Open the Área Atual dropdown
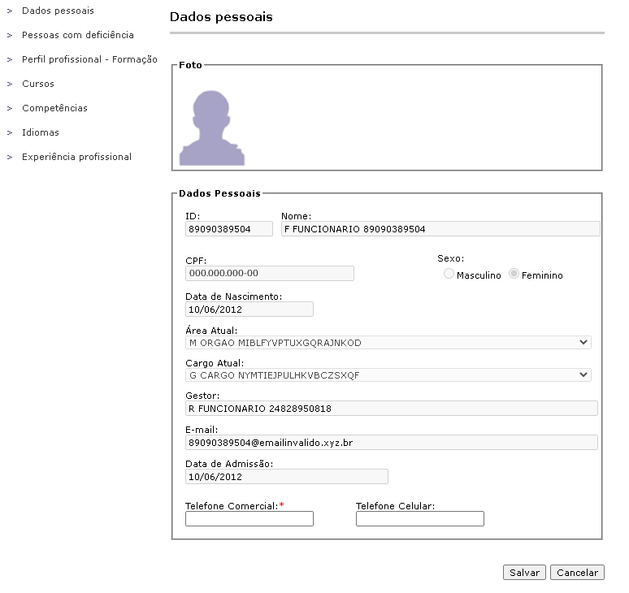Viewport: 629px width, 593px height. click(x=388, y=343)
